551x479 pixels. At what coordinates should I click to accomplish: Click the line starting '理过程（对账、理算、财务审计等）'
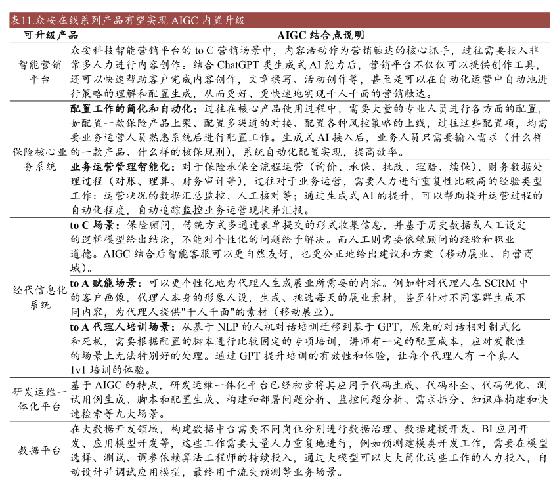(306, 181)
